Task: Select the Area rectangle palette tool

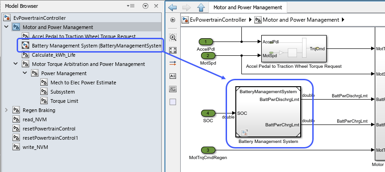Action: 173,102
